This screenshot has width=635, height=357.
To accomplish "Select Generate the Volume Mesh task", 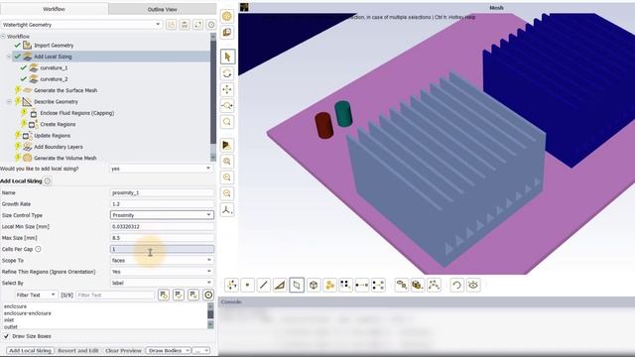I will coord(64,159).
